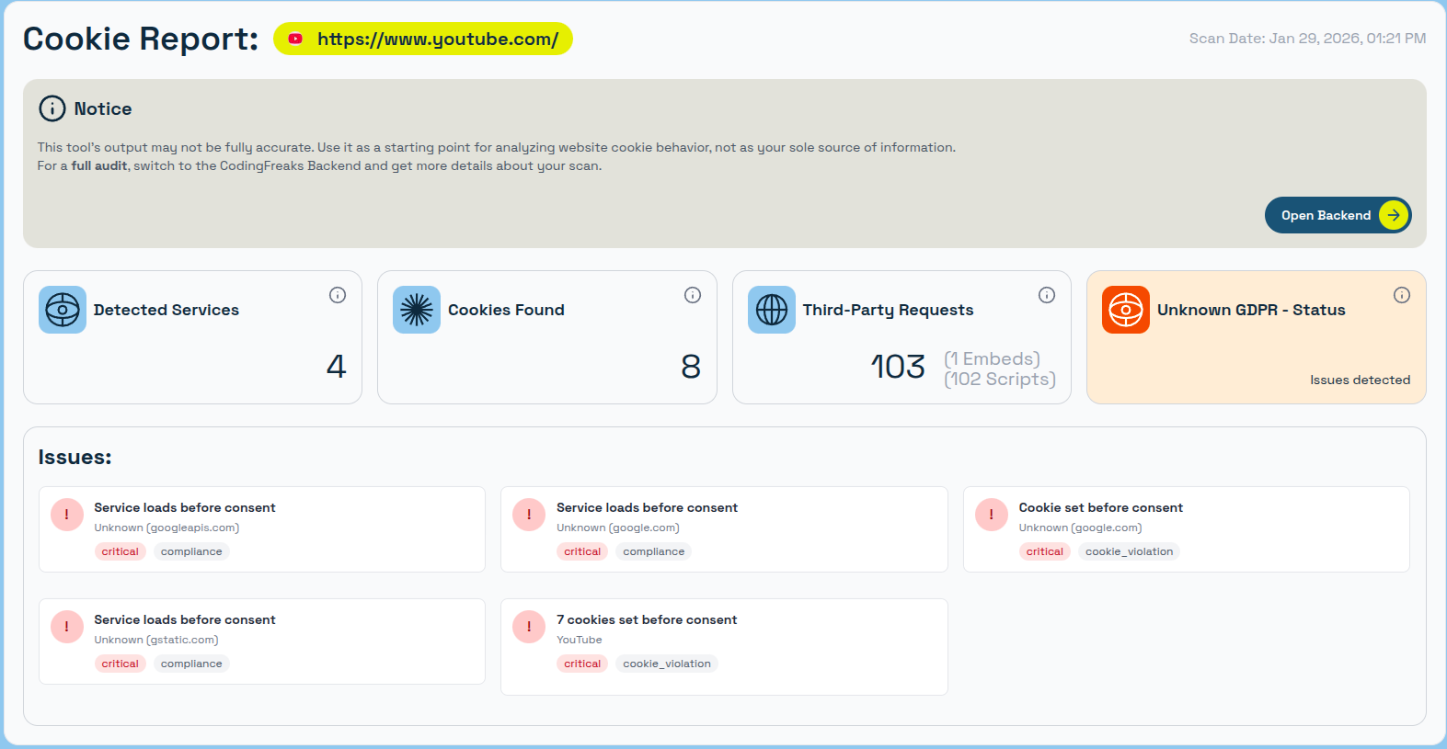Open info tooltip on Cookies Found card
1447x749 pixels.
coord(693,295)
